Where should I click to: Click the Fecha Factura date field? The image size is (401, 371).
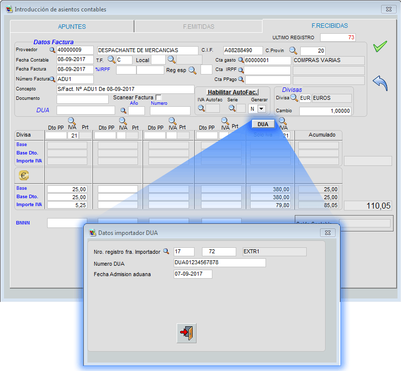[x=75, y=70]
